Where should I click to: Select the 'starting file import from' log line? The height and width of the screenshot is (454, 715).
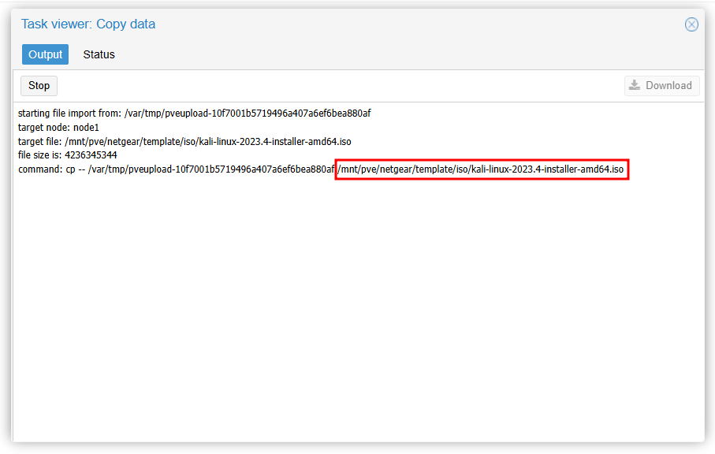(x=194, y=113)
